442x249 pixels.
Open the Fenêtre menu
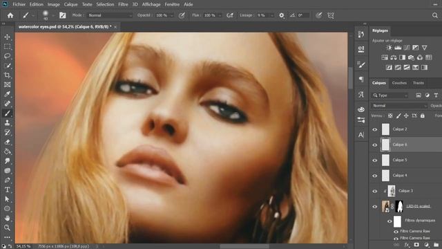(x=172, y=5)
